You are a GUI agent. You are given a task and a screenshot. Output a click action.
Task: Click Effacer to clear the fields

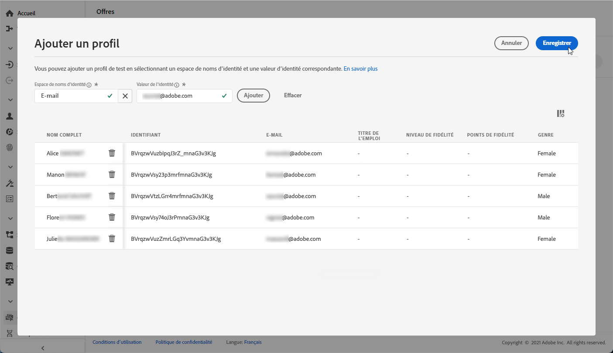click(x=293, y=96)
